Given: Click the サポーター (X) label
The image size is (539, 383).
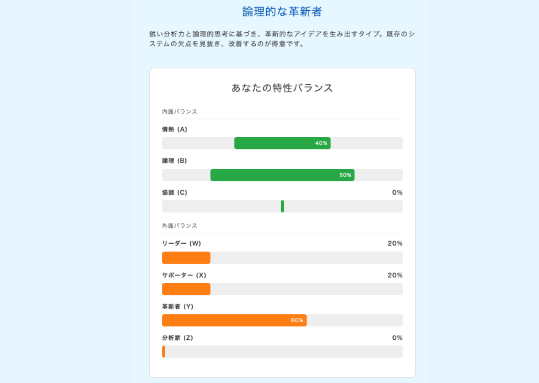Looking at the screenshot, I should pos(184,275).
